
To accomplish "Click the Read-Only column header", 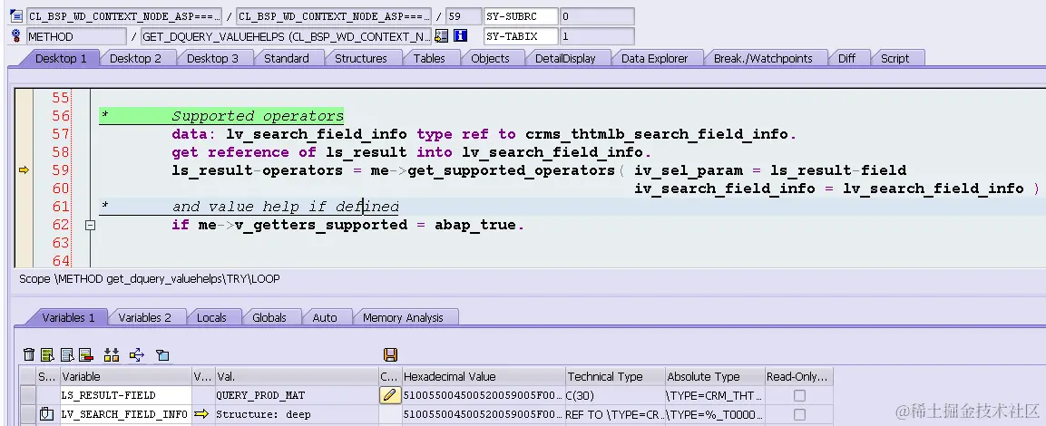I will [x=798, y=377].
